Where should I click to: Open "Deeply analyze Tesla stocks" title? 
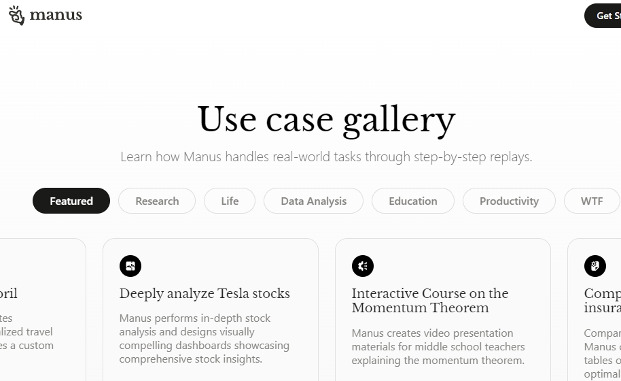(x=205, y=293)
